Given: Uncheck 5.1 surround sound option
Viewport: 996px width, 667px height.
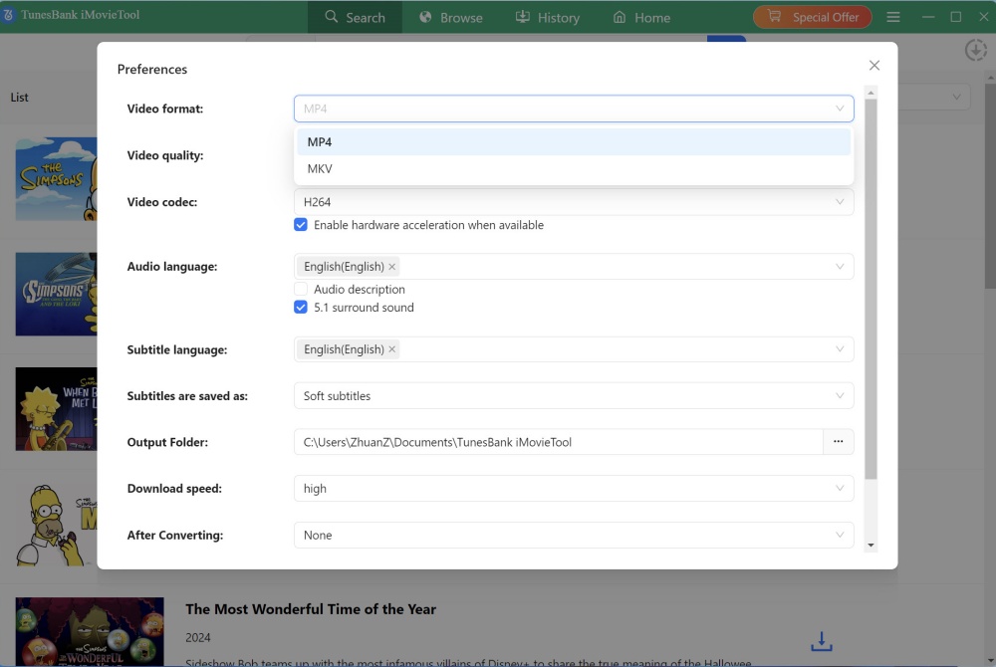Looking at the screenshot, I should click(301, 308).
